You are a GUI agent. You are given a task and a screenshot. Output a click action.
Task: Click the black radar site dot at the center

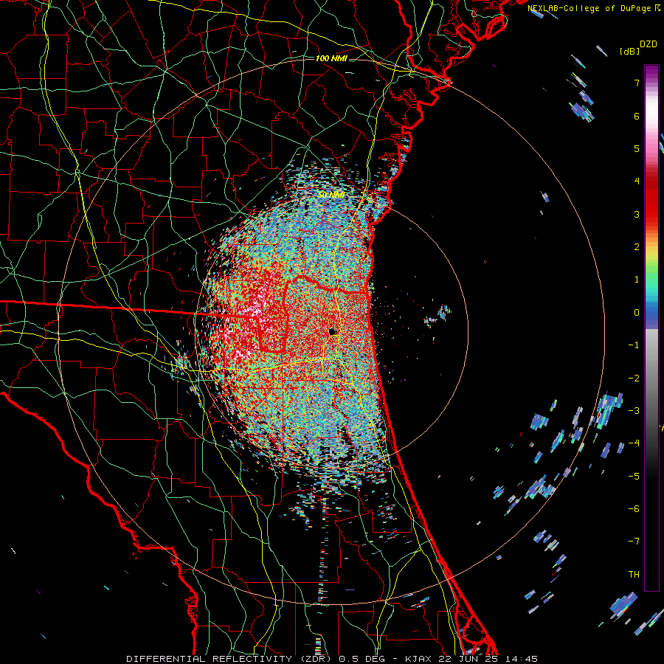coord(333,331)
